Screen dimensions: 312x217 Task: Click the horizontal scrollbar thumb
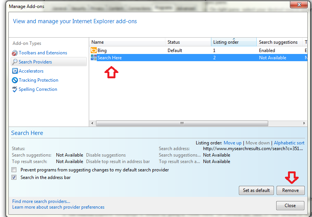pos(182,123)
